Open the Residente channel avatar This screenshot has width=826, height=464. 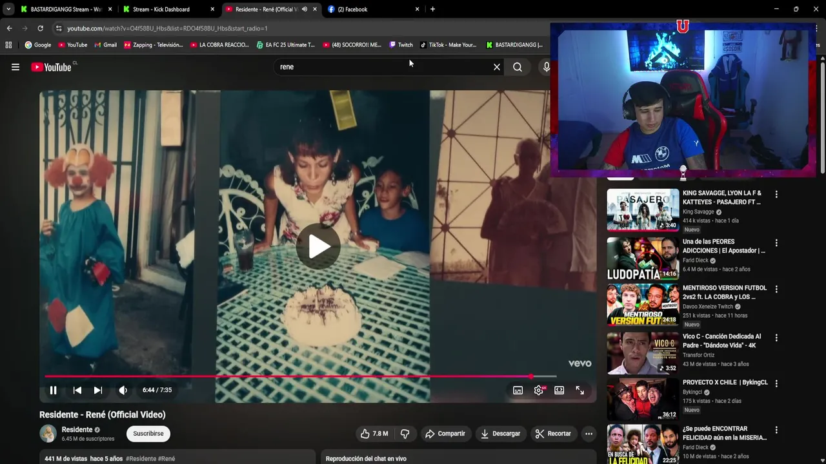pos(48,434)
